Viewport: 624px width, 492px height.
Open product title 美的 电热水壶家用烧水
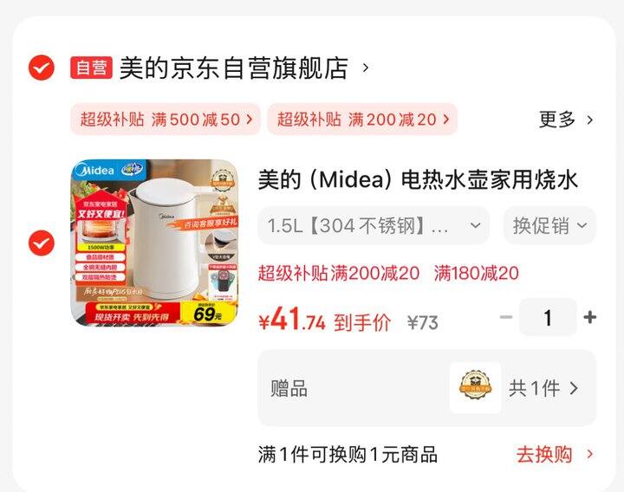click(x=418, y=179)
